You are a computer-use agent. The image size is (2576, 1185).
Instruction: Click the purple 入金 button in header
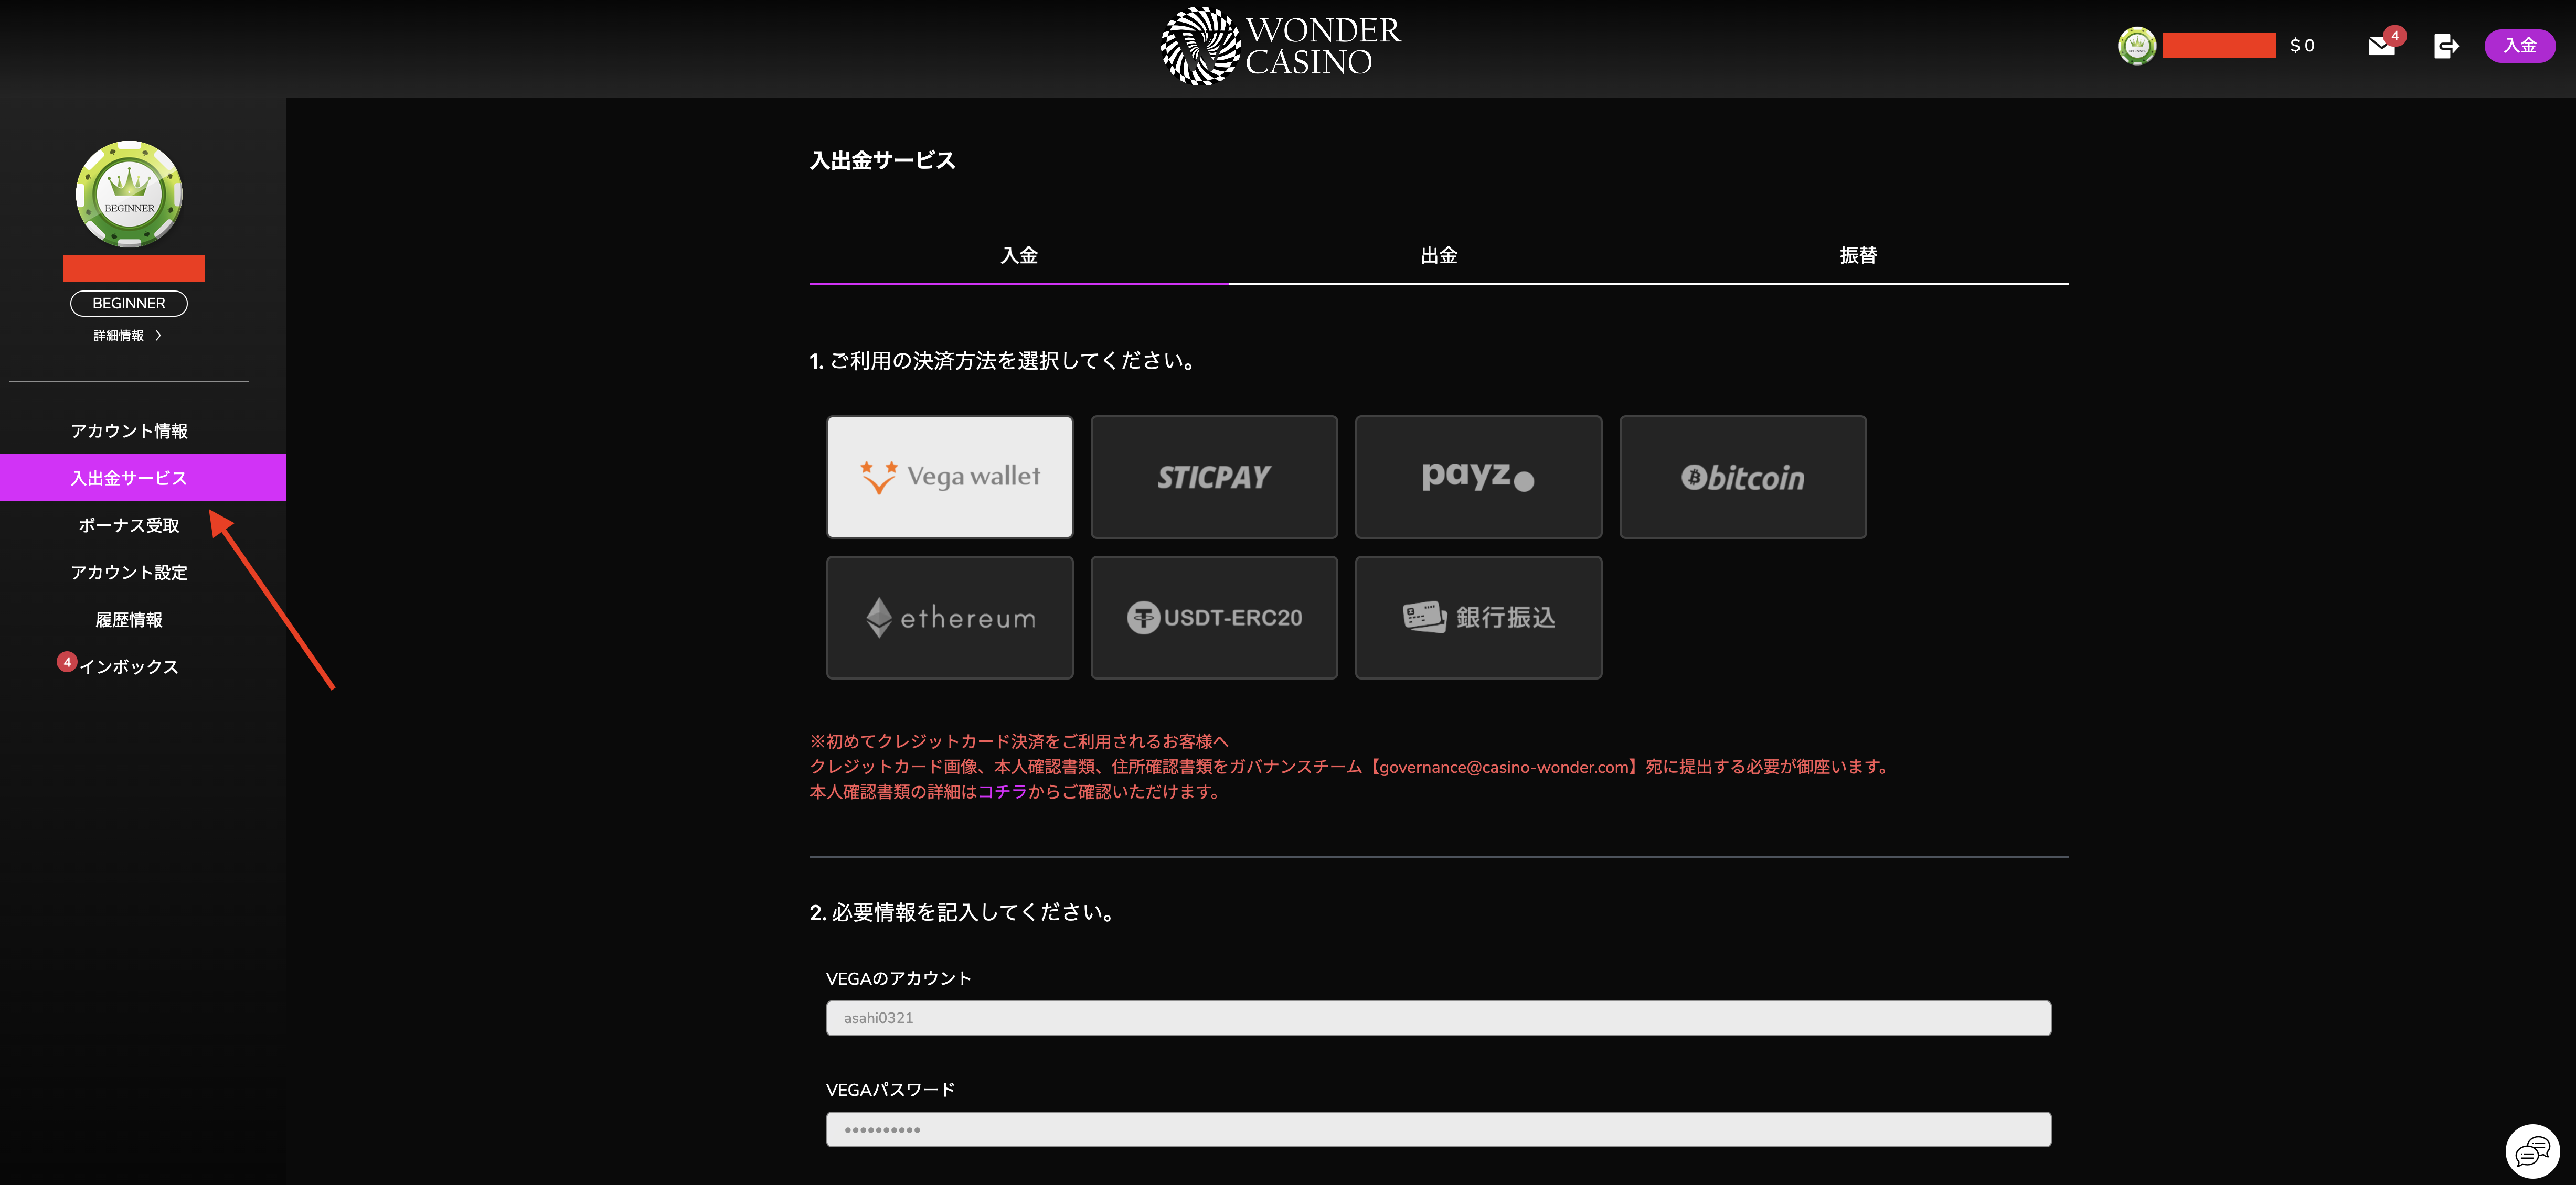[2519, 46]
